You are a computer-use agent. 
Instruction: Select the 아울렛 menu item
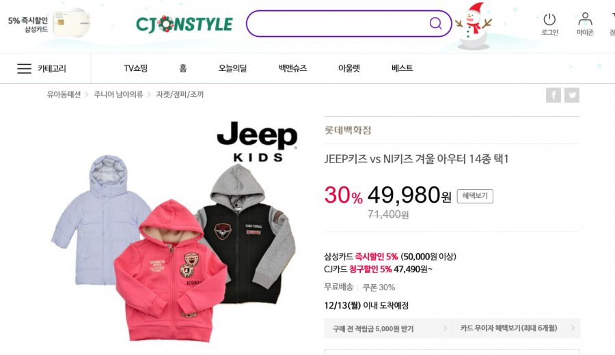(349, 68)
